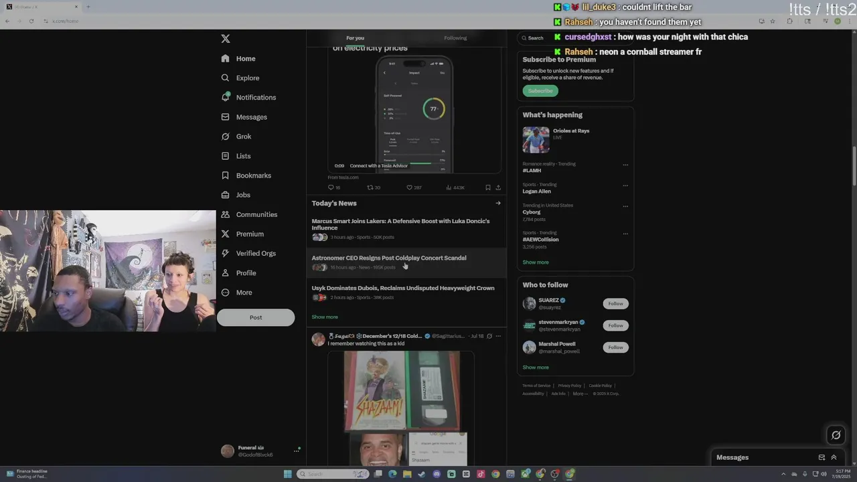Image resolution: width=857 pixels, height=482 pixels.
Task: Open more options on the Shazaam post
Action: (x=497, y=336)
